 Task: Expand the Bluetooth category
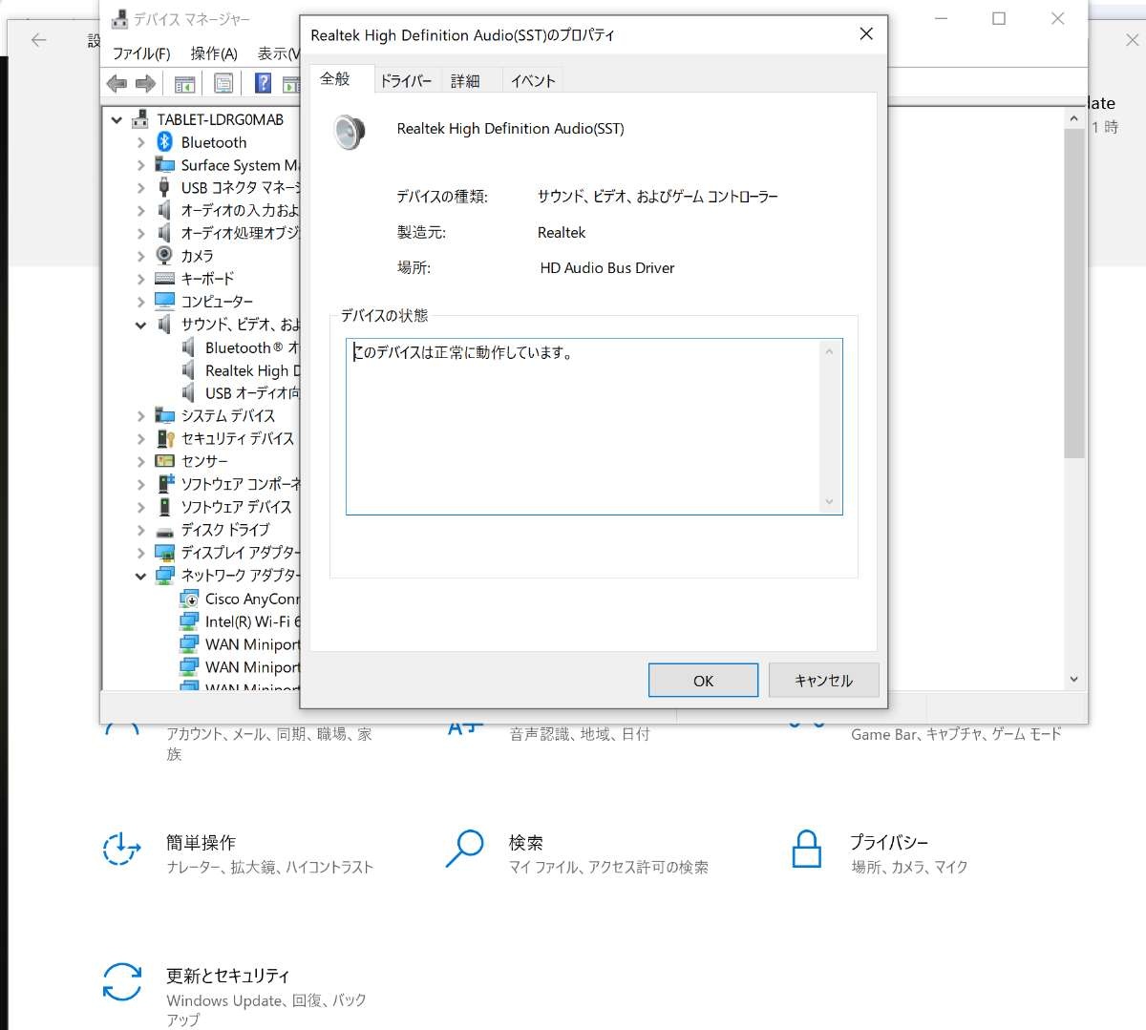141,142
